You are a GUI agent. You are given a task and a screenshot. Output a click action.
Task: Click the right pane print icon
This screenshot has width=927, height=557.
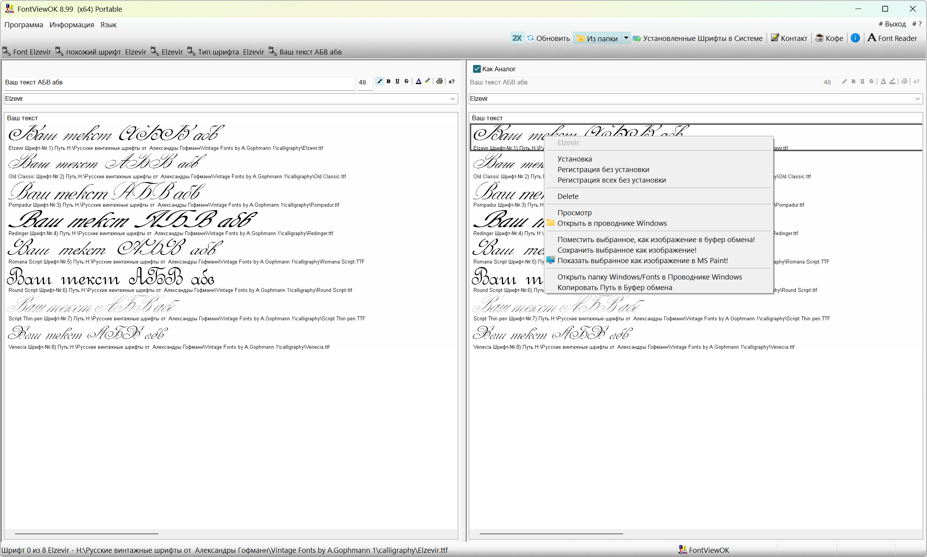click(904, 81)
